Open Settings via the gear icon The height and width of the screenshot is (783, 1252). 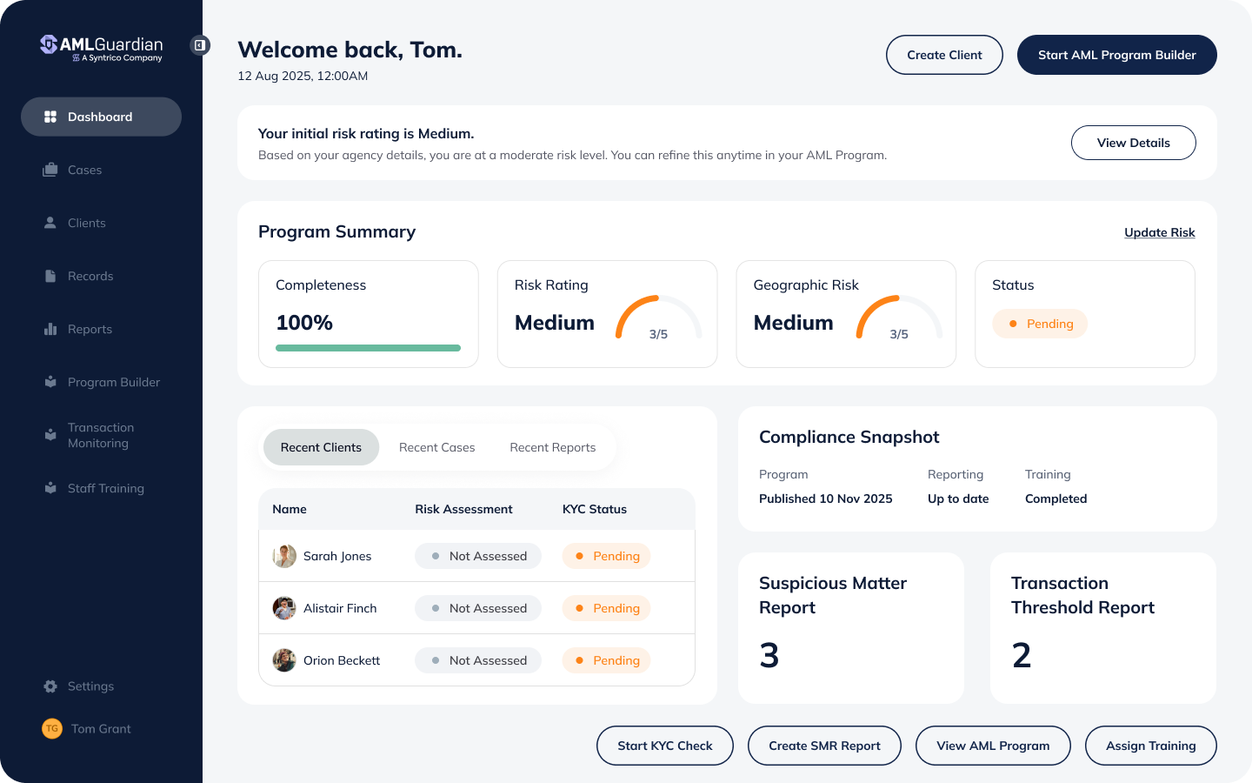tap(50, 686)
